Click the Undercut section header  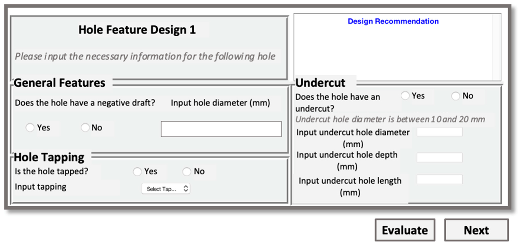pyautogui.click(x=320, y=83)
